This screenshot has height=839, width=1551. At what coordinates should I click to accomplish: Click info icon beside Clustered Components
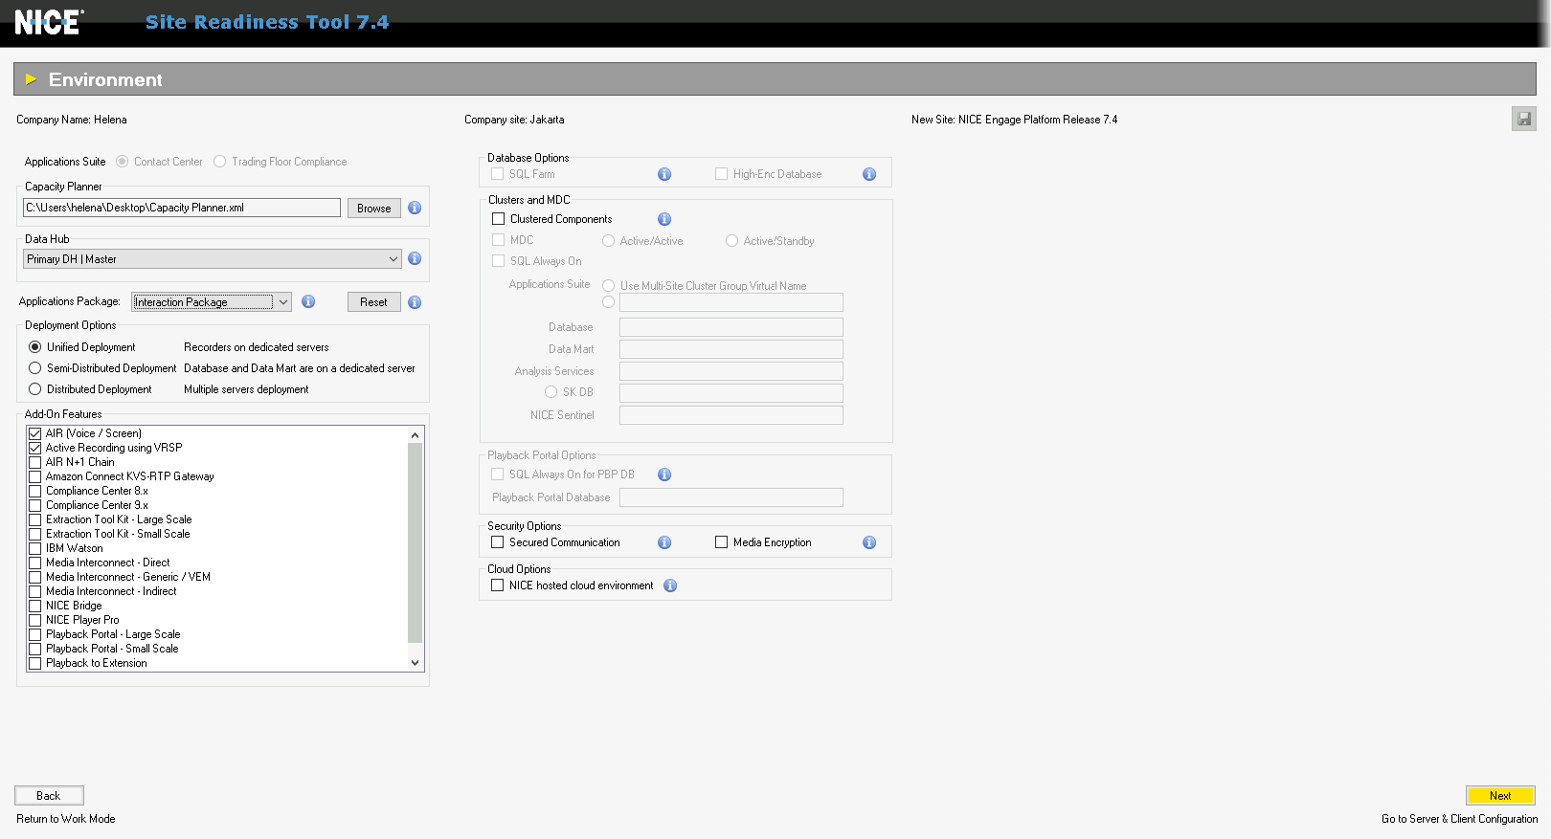664,219
